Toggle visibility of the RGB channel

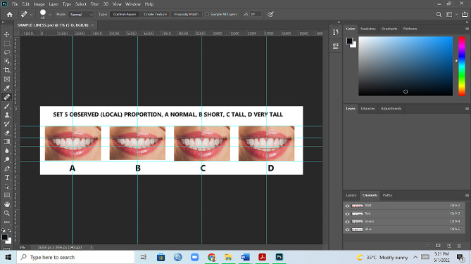347,206
